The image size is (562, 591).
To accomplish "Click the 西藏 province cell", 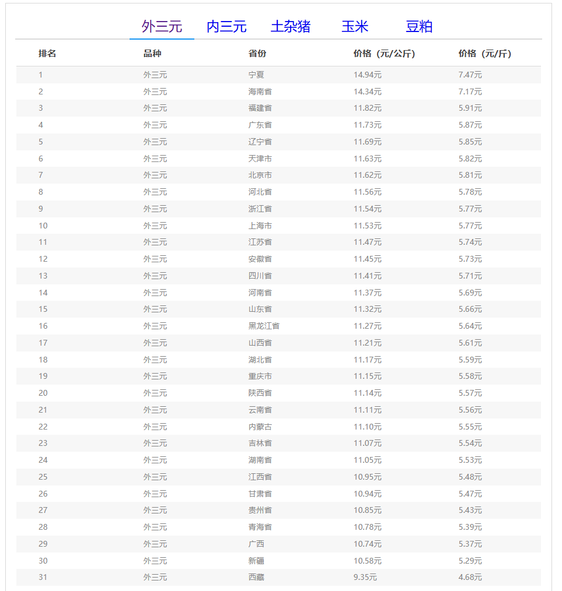I will pyautogui.click(x=256, y=577).
